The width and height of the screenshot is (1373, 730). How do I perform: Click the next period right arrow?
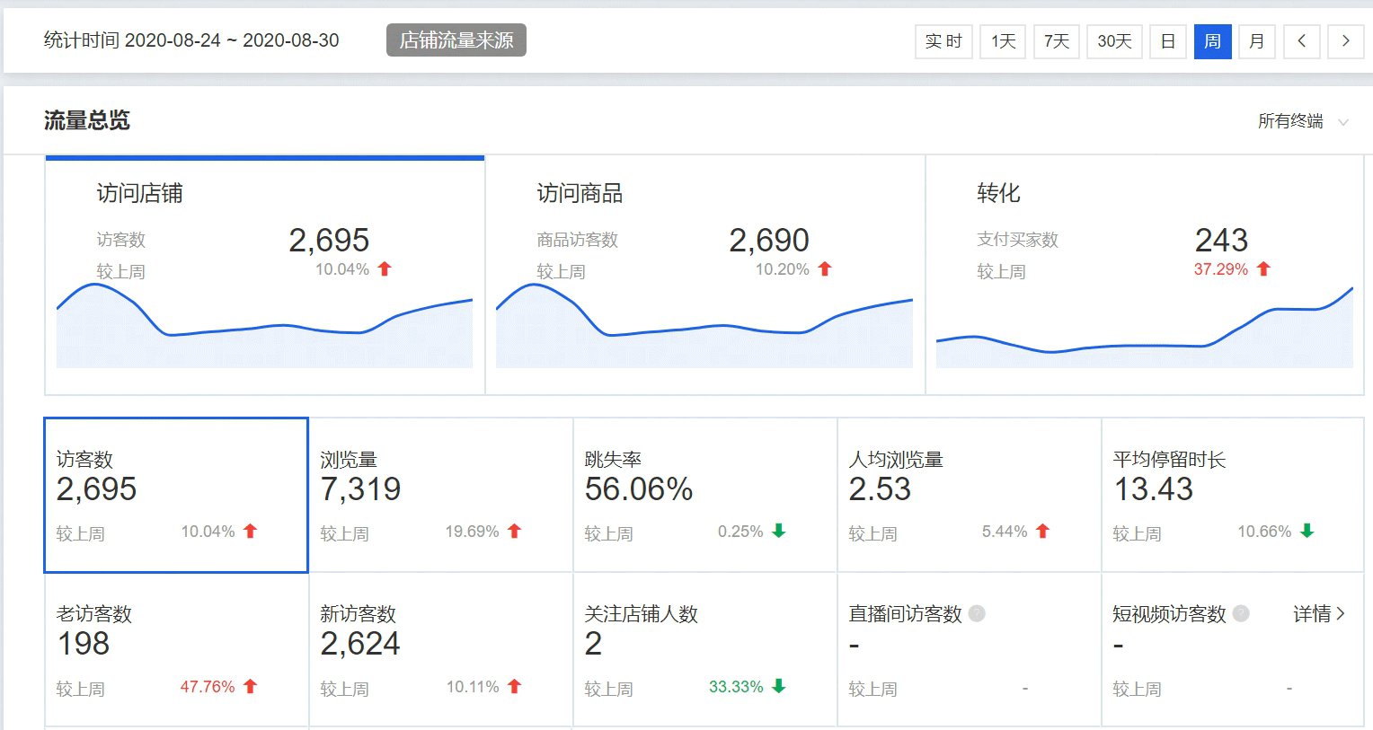pos(1345,41)
